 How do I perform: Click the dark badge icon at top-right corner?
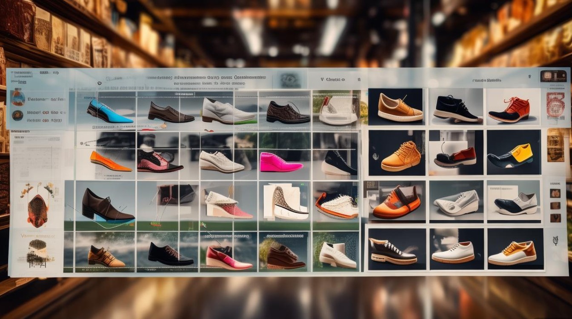[553, 76]
